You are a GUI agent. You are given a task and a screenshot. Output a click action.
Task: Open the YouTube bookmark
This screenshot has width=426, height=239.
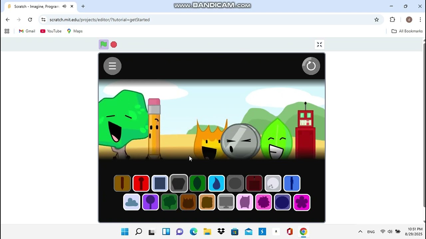(51, 31)
